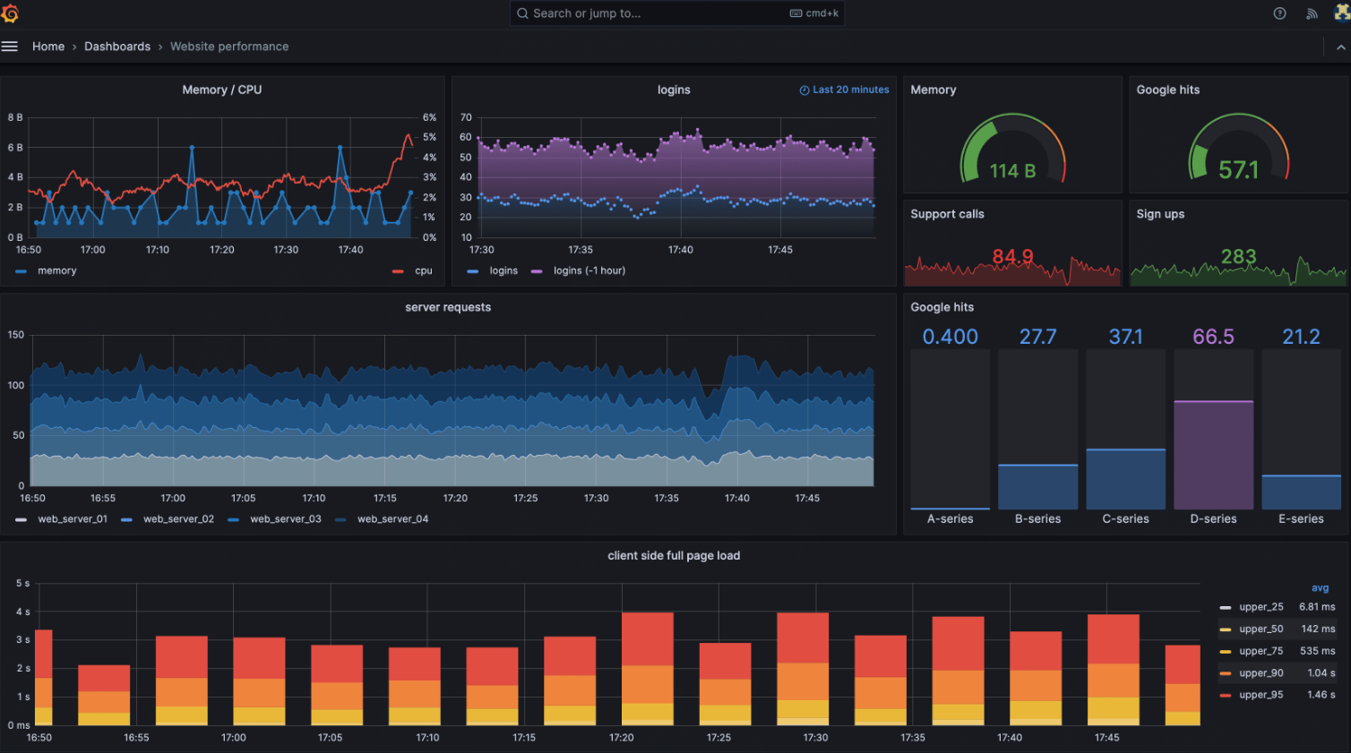Click the cmd+k keyboard shortcut icon
Viewport: 1351px width, 753px height.
click(796, 13)
